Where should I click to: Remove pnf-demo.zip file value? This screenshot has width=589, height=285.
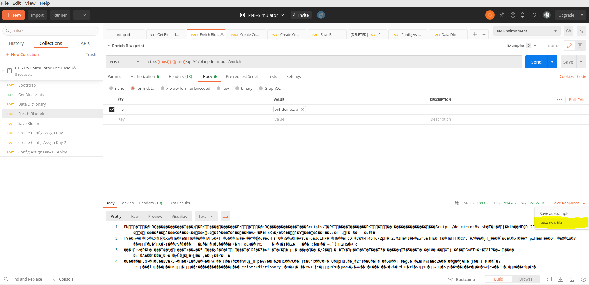(302, 109)
